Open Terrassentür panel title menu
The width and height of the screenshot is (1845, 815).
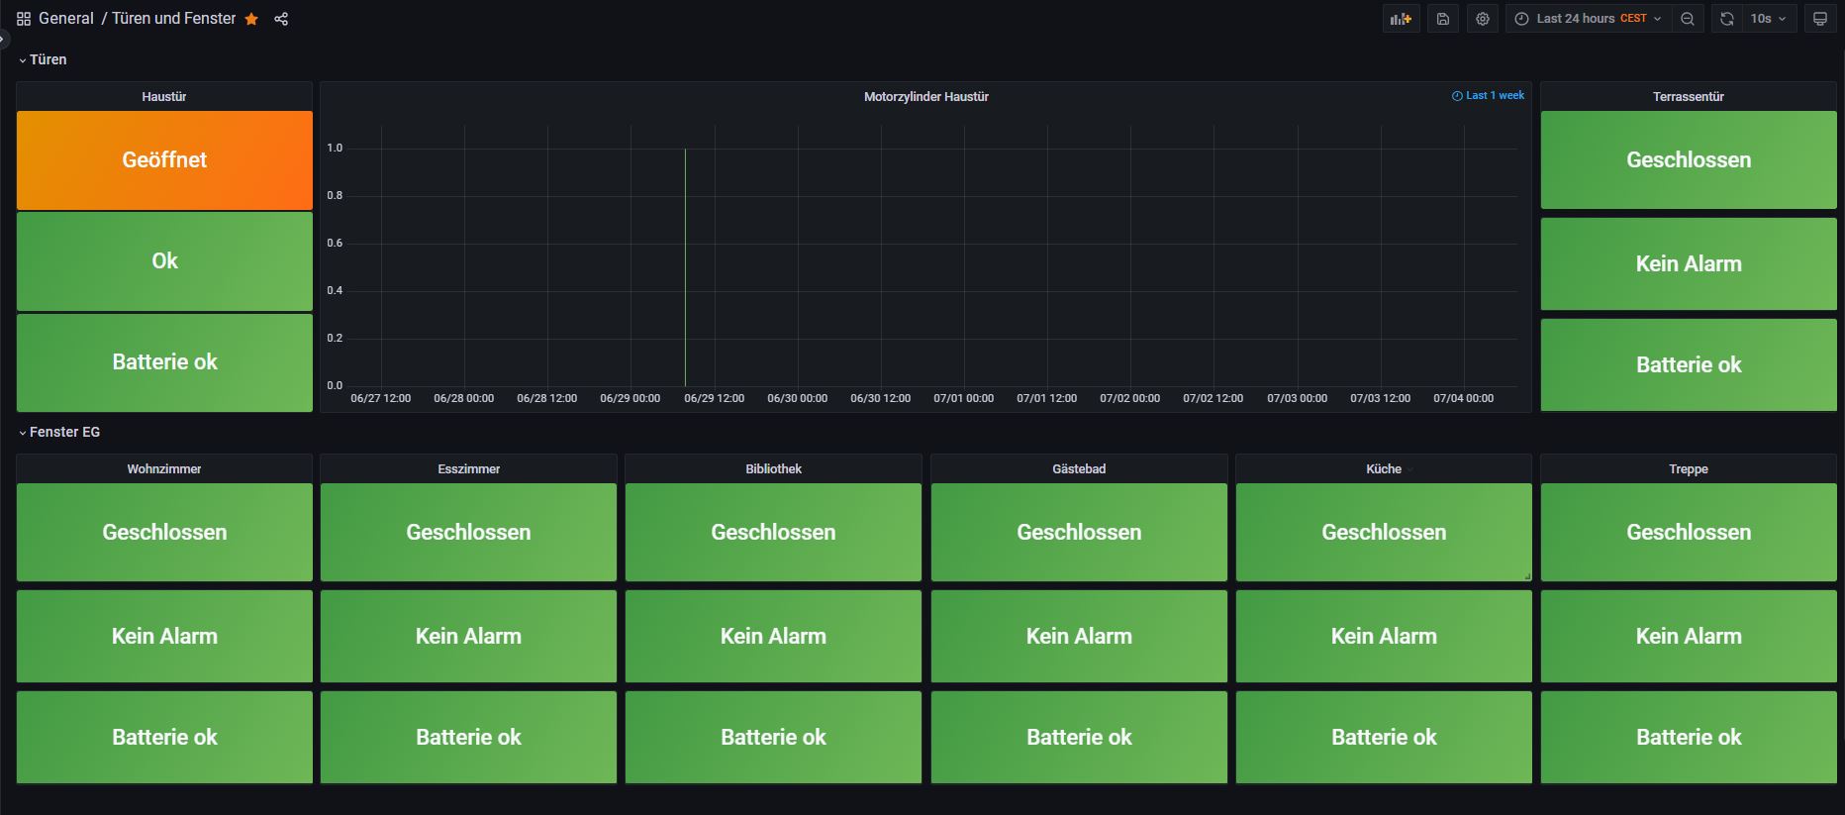[1688, 96]
